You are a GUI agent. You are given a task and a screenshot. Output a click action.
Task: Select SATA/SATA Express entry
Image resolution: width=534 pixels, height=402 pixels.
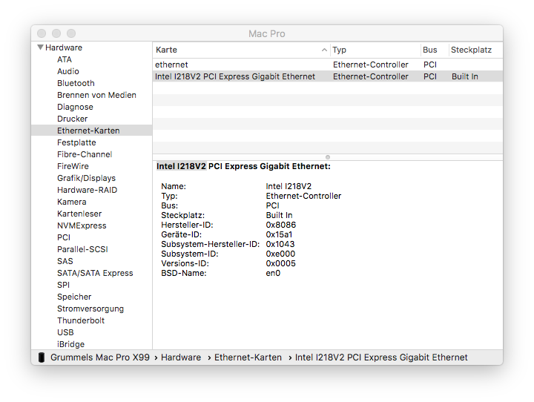pyautogui.click(x=95, y=273)
